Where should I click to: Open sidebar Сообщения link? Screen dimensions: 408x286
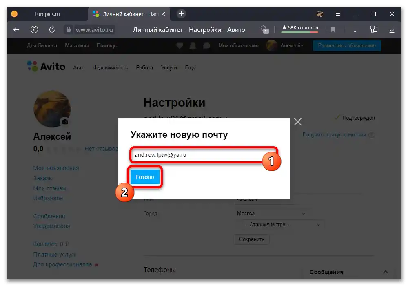[49, 216]
